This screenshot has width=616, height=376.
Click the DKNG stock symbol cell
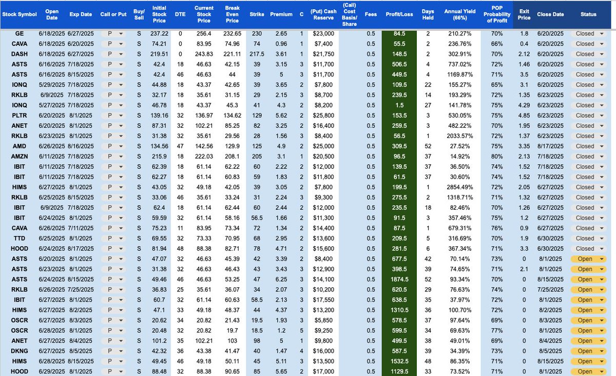pyautogui.click(x=20, y=351)
